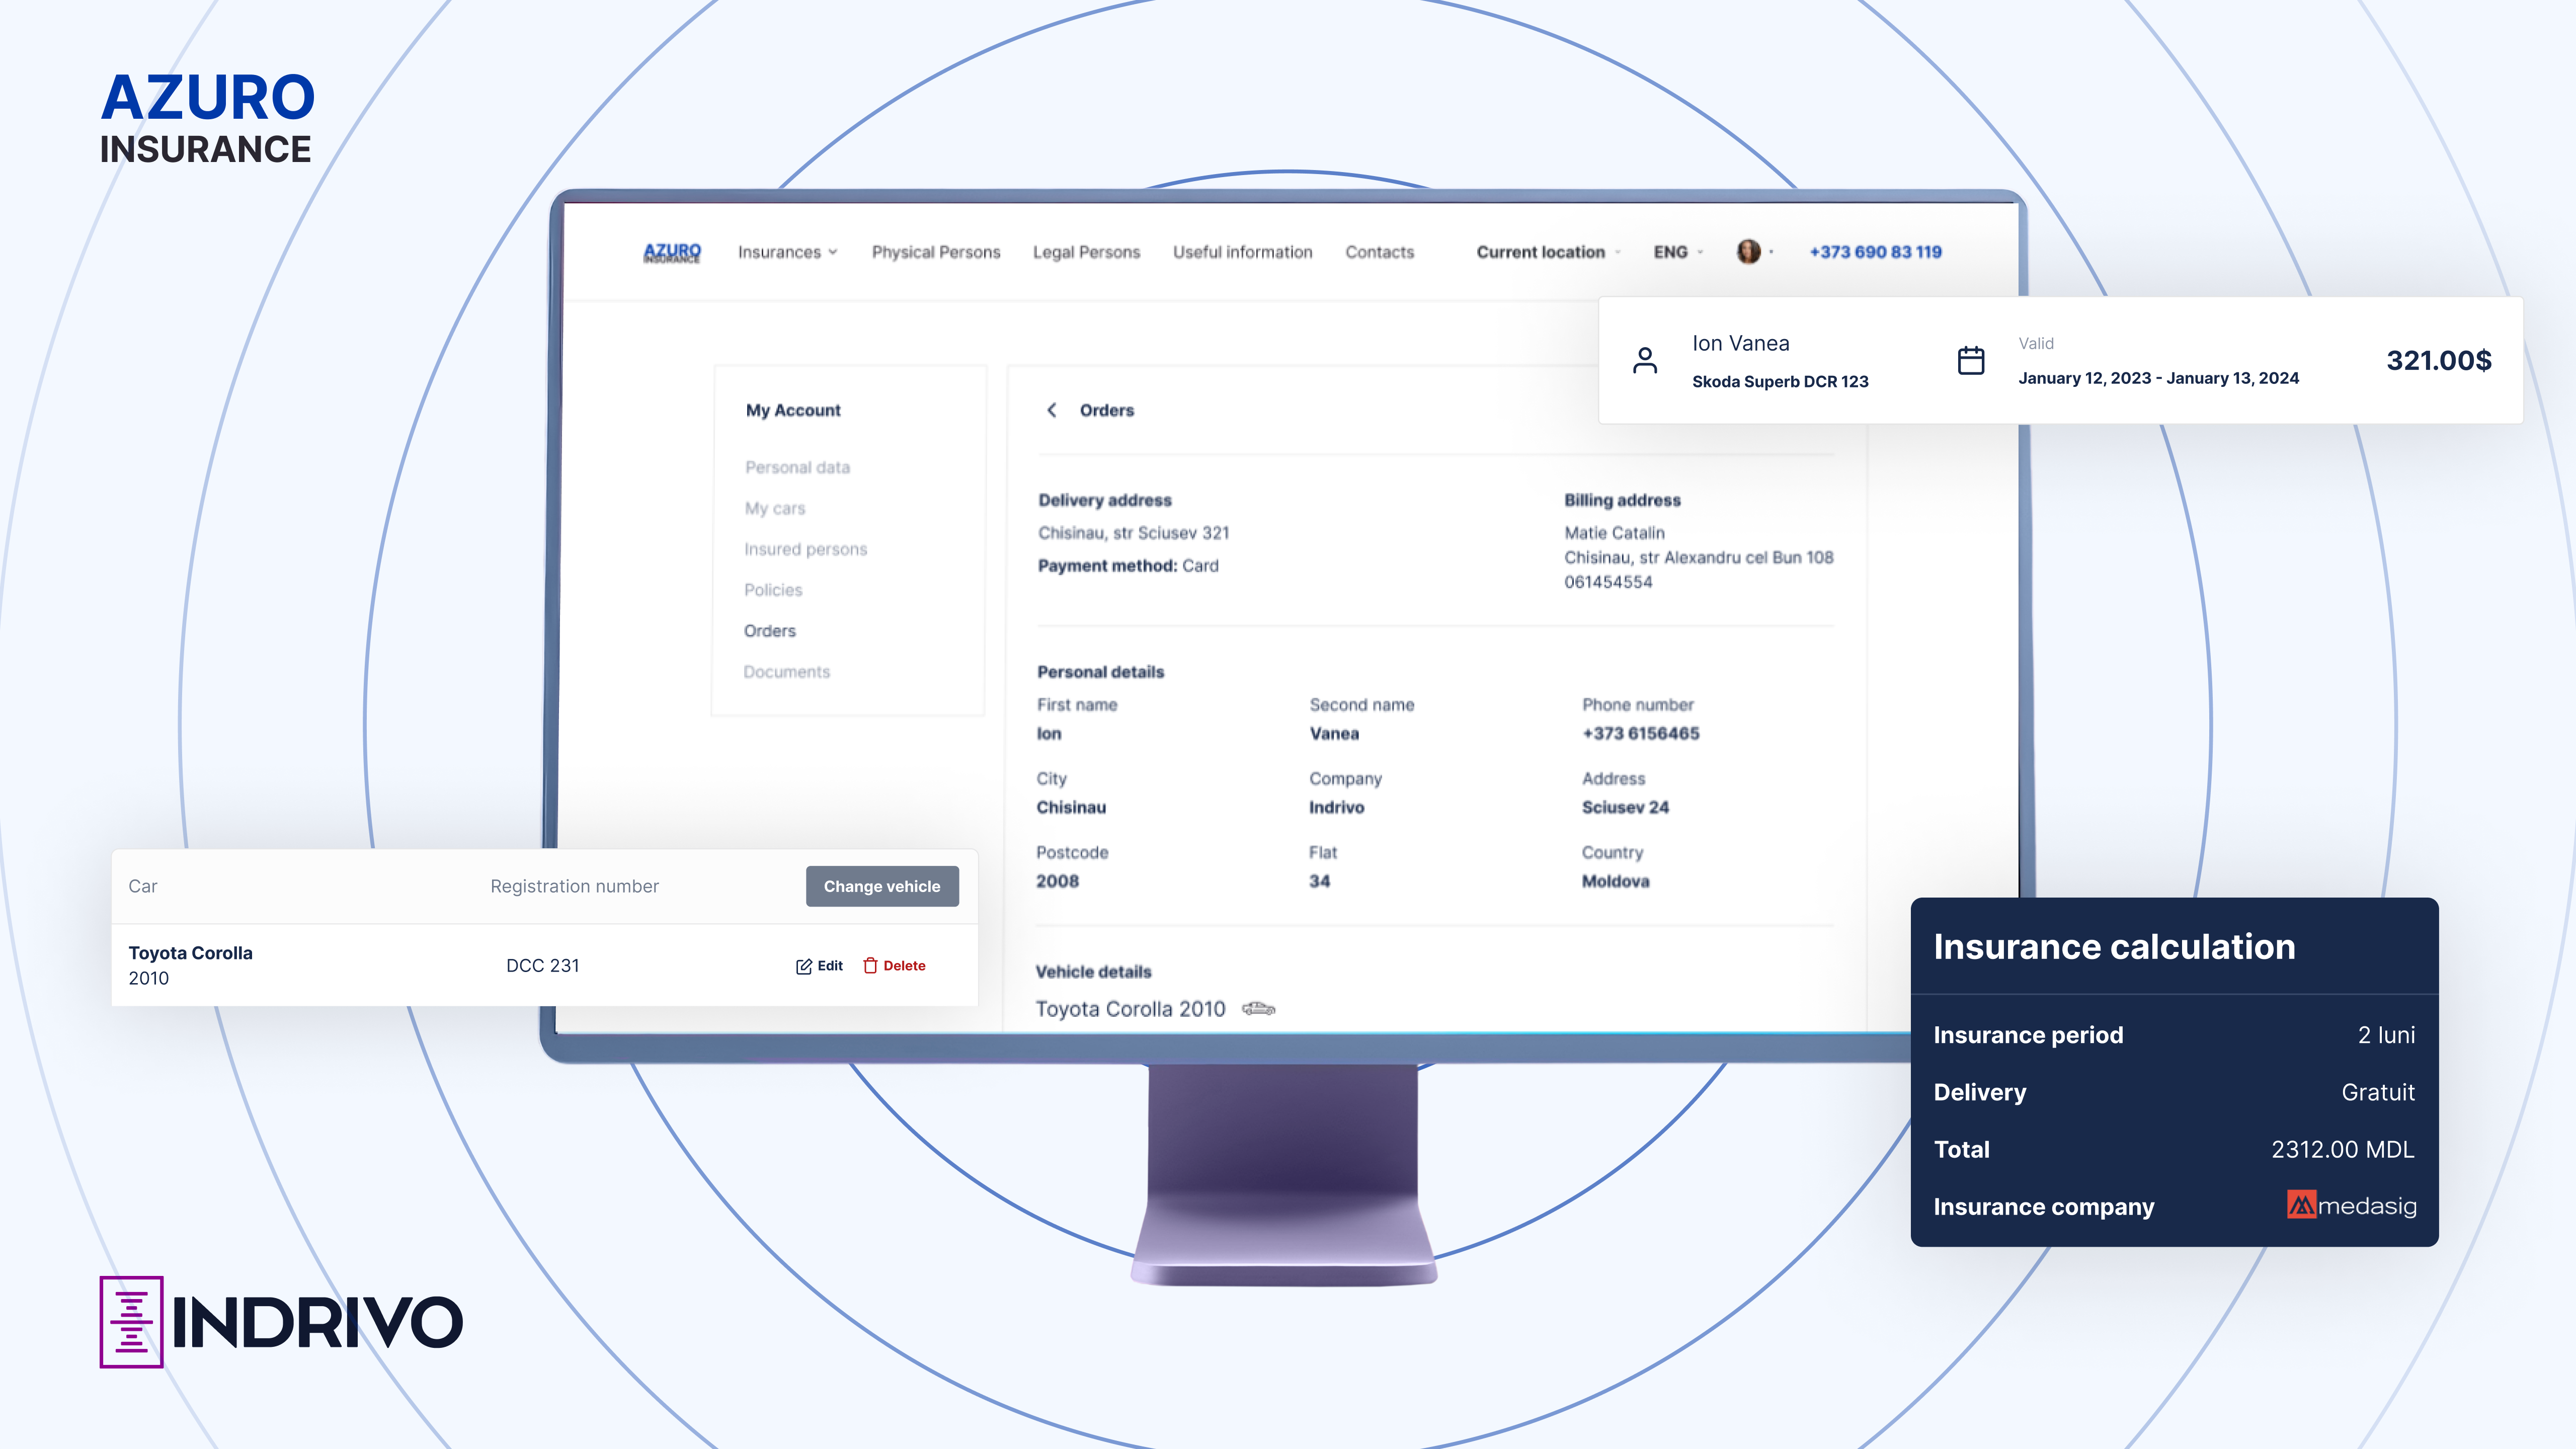
Task: Click the phone icon area showing +373 690 83 119
Action: 1874,252
